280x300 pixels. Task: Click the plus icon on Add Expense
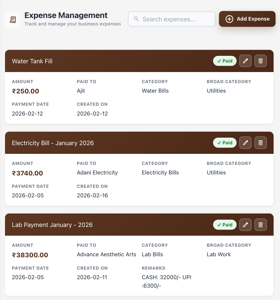(229, 19)
